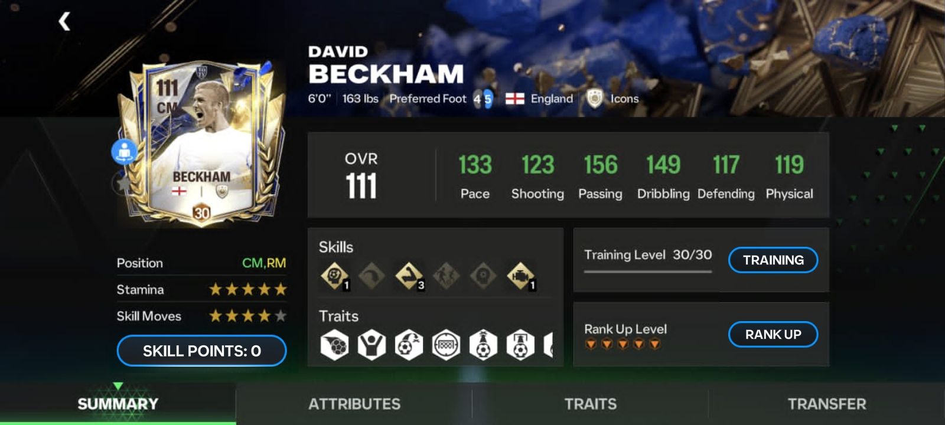
Task: Select the gold flexed-arm skill with level 3
Action: point(409,276)
